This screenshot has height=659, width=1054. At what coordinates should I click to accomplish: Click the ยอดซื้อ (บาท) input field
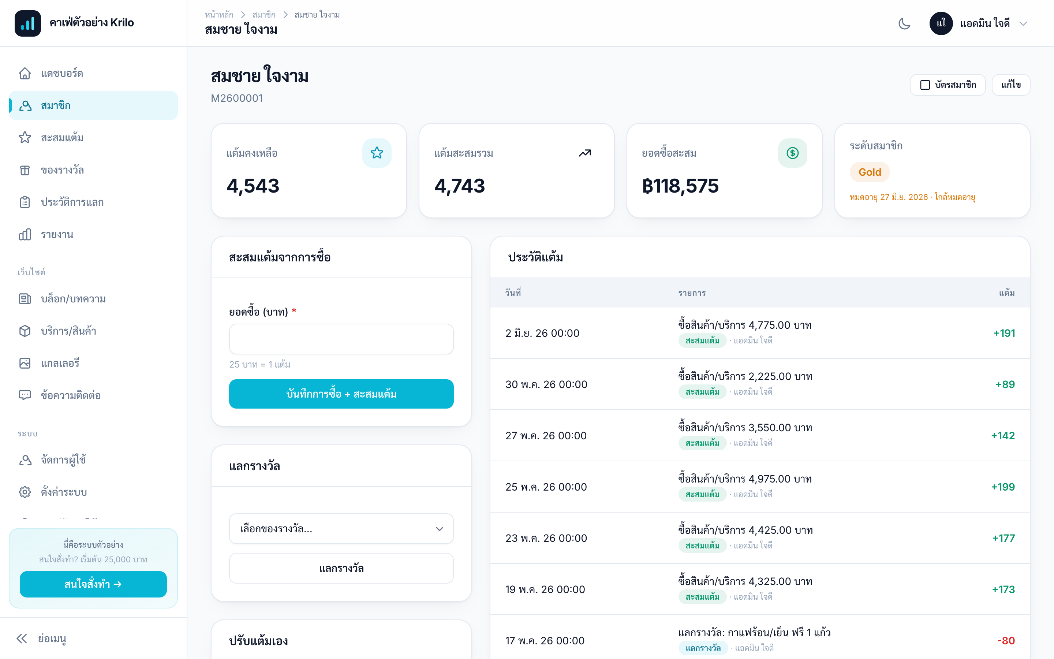(x=341, y=339)
